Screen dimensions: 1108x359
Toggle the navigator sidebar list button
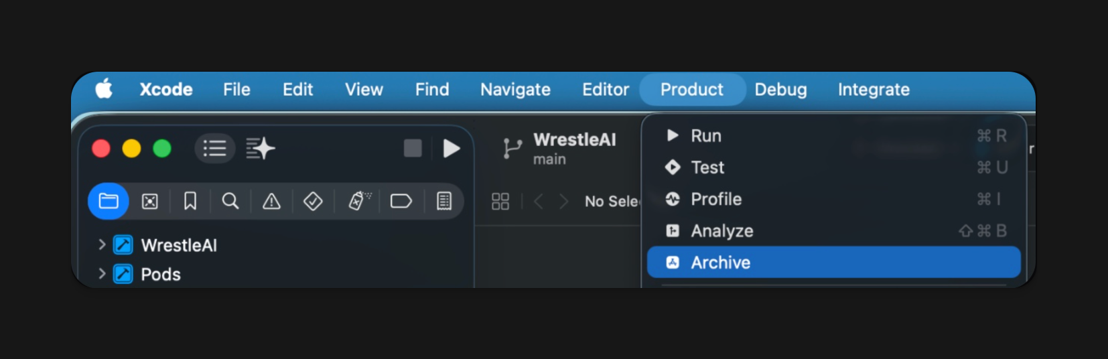214,148
